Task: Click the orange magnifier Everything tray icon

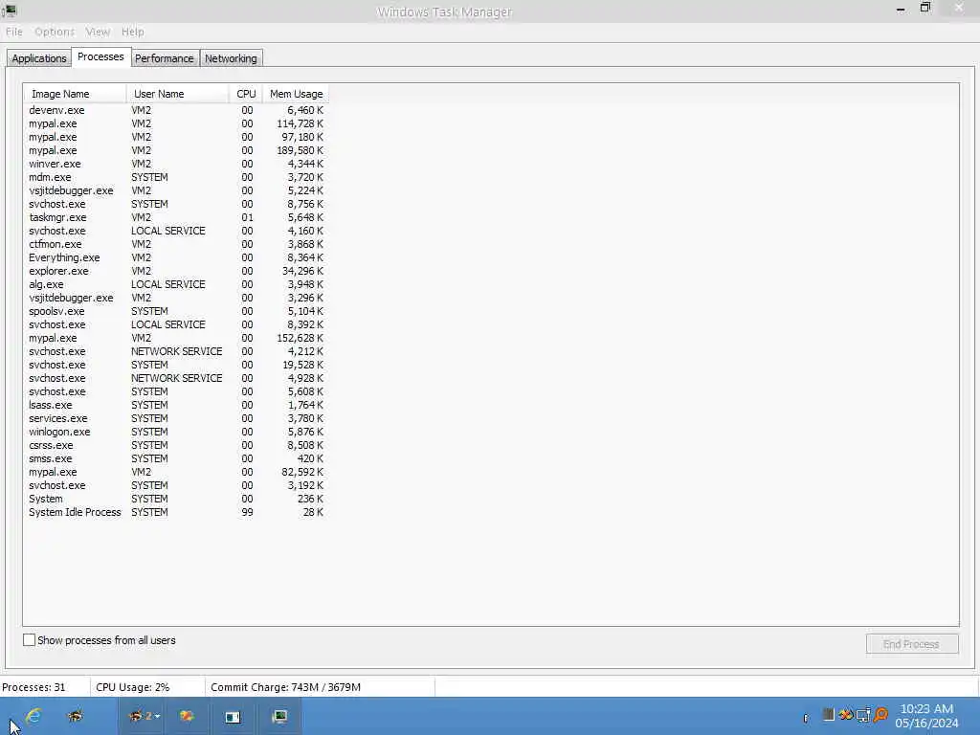Action: [880, 714]
